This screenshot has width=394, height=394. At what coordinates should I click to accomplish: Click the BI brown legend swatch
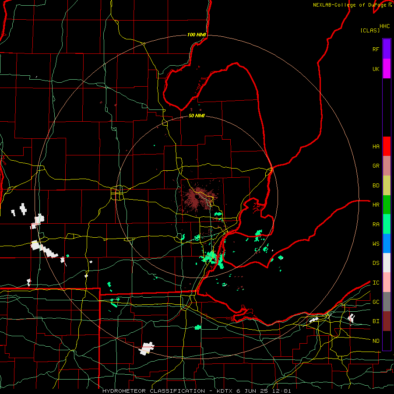387,321
